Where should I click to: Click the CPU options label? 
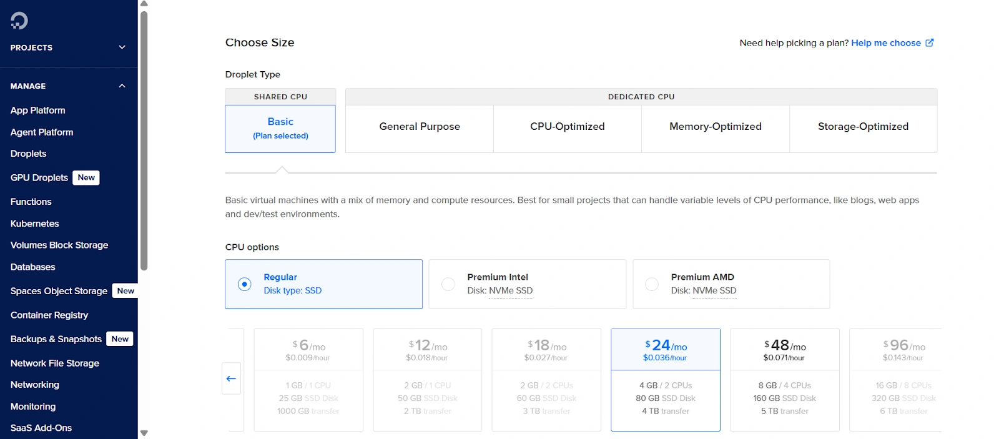(x=252, y=247)
